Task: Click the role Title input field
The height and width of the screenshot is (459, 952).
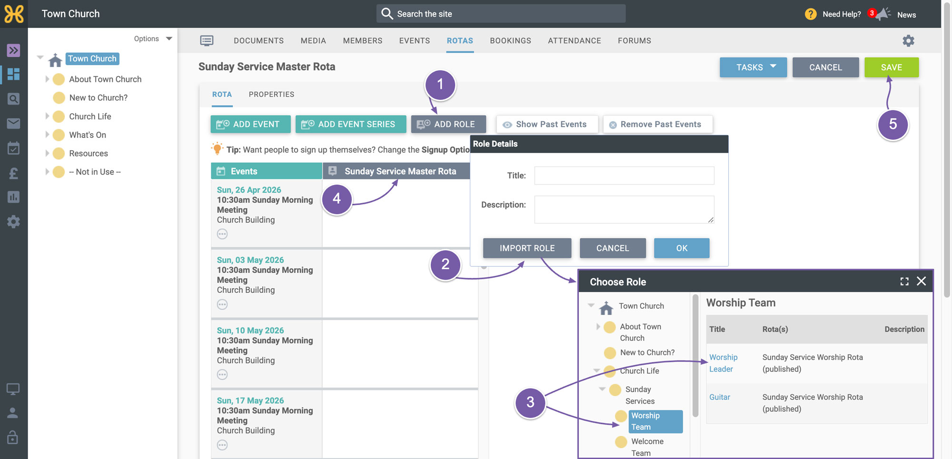Action: point(624,176)
